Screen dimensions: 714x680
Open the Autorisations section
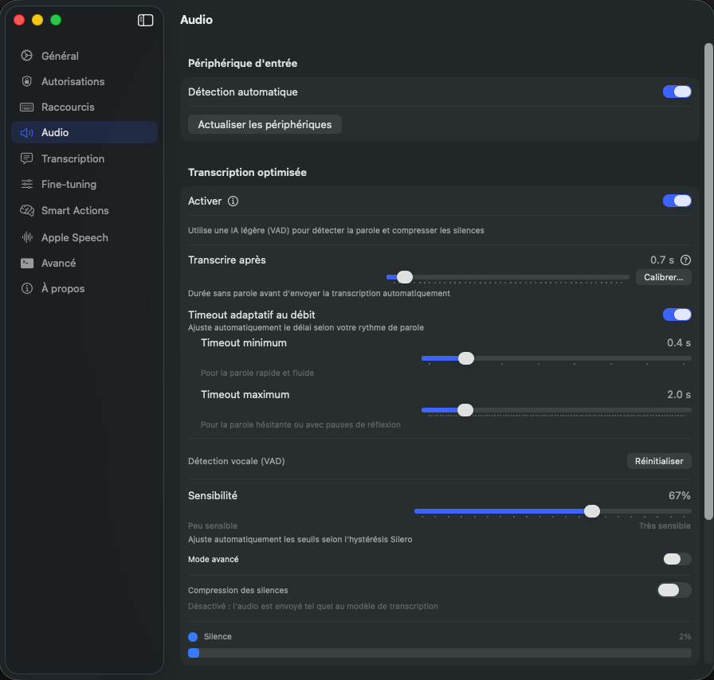(x=84, y=81)
